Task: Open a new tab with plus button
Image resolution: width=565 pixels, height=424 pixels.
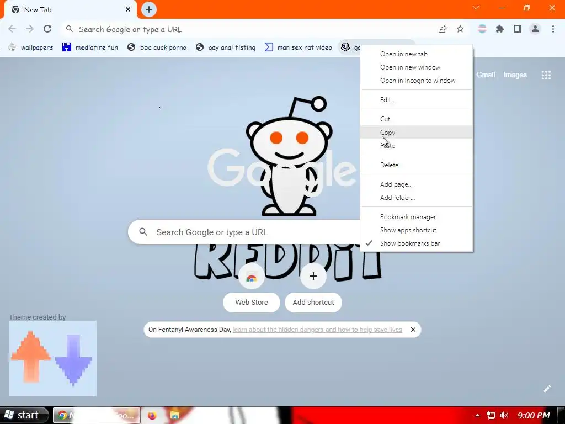Action: tap(149, 9)
